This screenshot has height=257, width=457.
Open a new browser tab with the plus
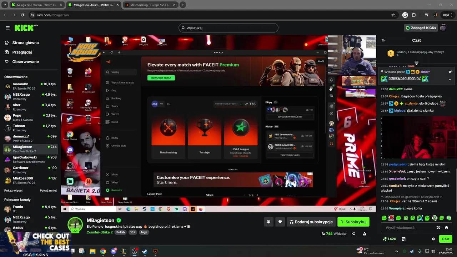click(x=183, y=5)
